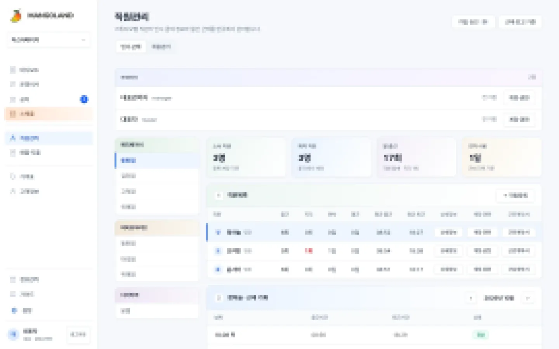Click the green status badge in attendance history
Screen dimensions: 559x349
pos(481,335)
